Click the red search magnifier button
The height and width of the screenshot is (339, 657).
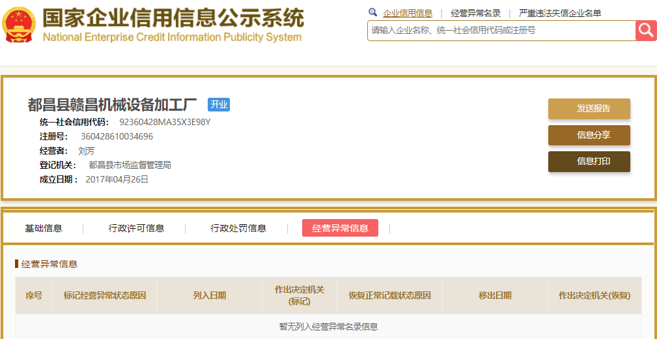[646, 31]
